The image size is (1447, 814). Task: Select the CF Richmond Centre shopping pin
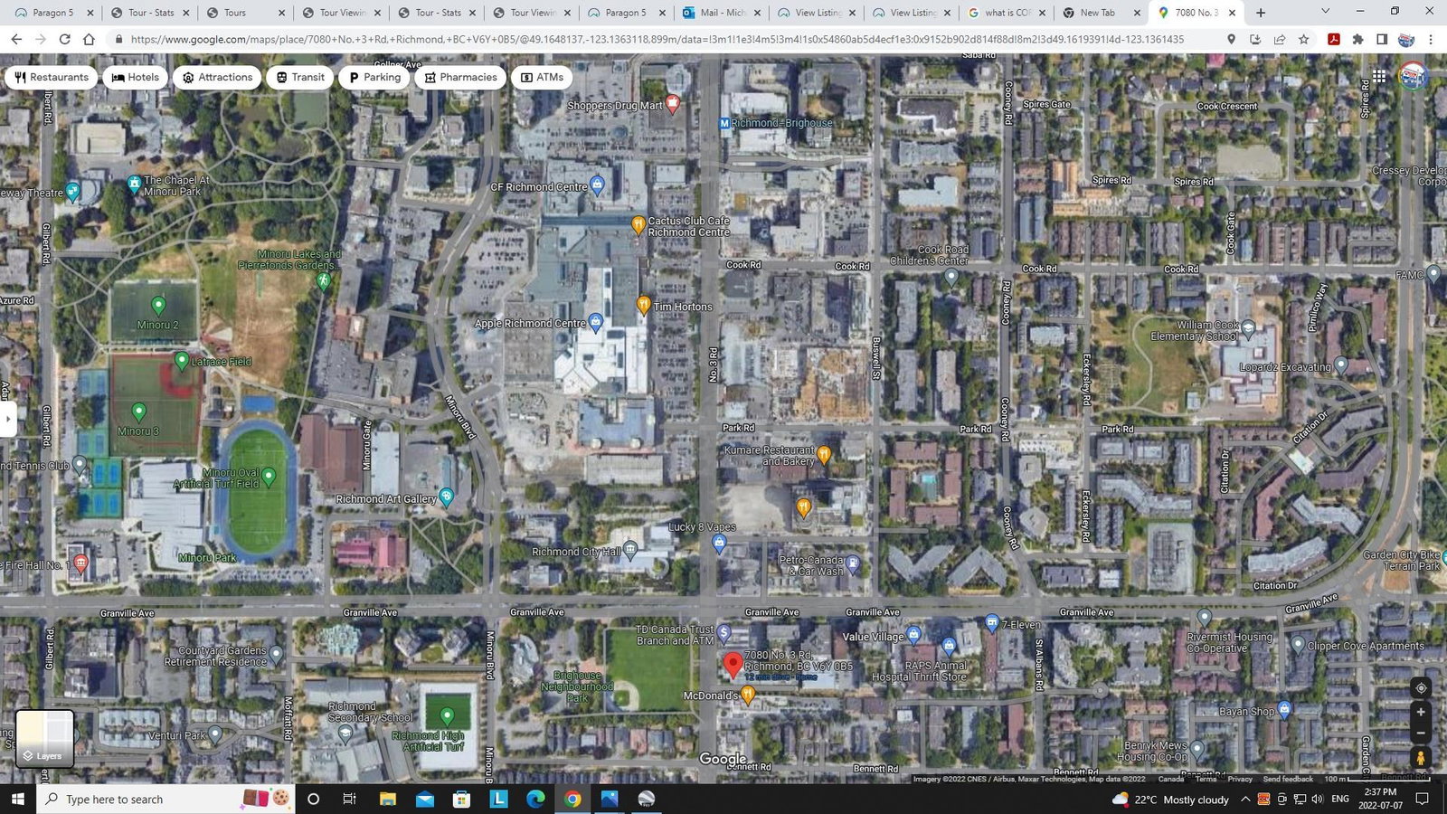[x=597, y=186]
